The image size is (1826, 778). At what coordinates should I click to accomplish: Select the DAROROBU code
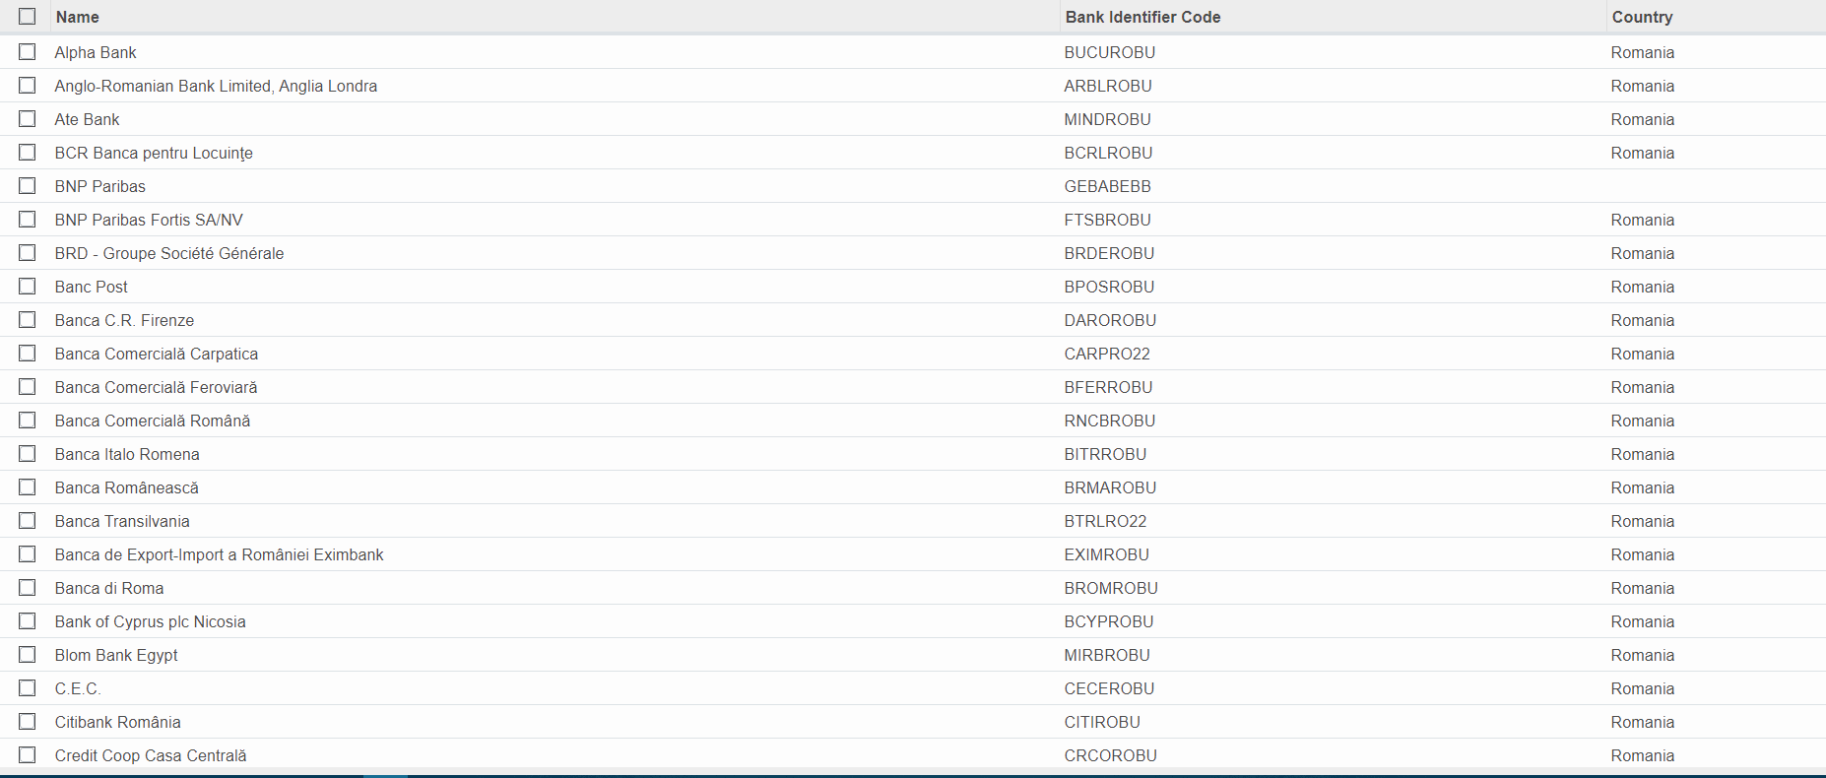pyautogui.click(x=1111, y=320)
